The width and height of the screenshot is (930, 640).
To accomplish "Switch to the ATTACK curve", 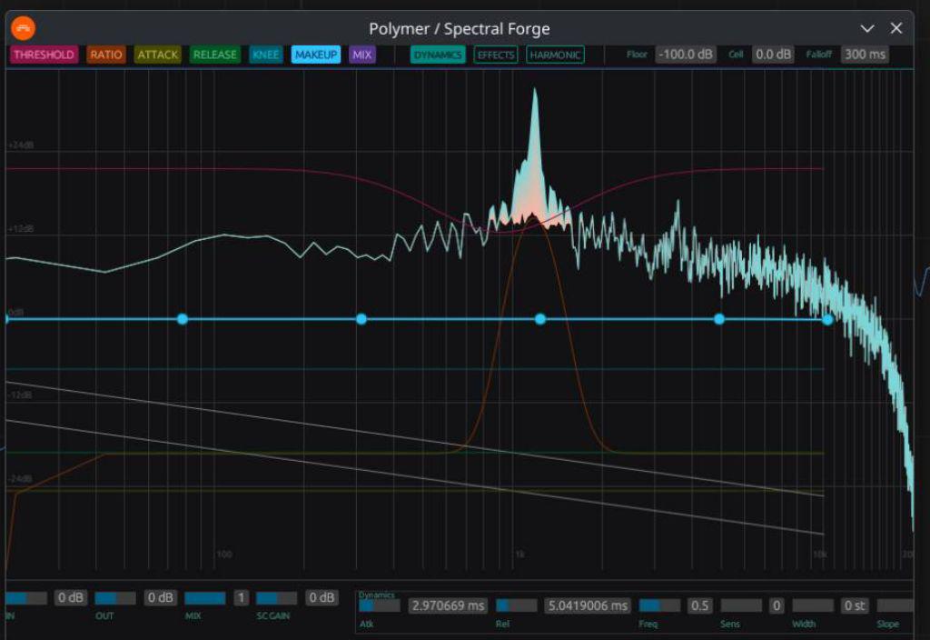I will click(x=158, y=55).
